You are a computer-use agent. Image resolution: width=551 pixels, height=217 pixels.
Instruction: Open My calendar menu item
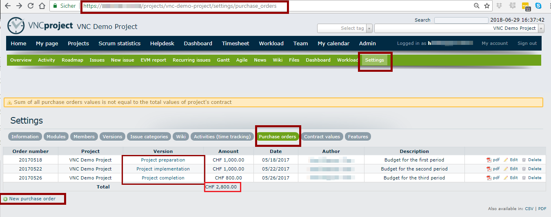333,43
